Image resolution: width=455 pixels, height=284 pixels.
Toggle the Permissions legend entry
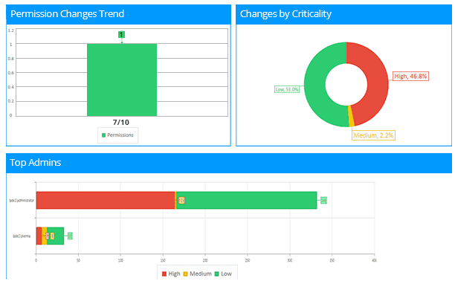point(117,135)
